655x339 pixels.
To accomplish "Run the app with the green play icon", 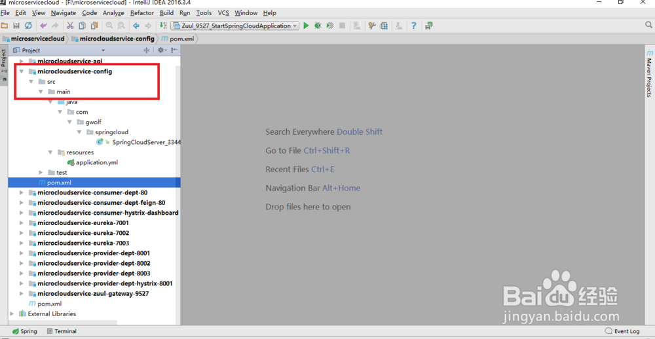I will (306, 26).
